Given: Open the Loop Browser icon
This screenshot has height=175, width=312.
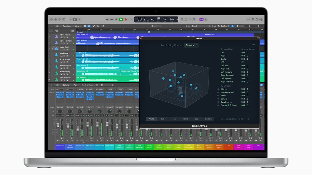Looking at the screenshot, I should (x=257, y=19).
